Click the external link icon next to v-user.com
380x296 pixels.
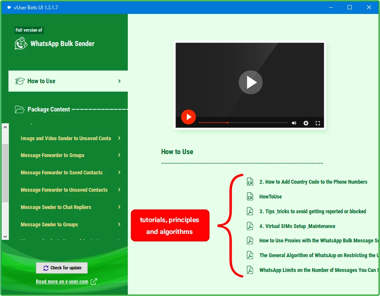(94, 282)
